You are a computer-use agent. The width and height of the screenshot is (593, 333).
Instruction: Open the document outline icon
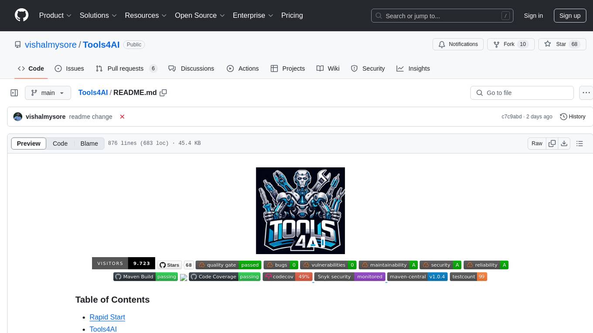(x=579, y=143)
